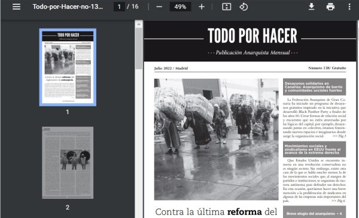Click the total page count '/ 16'

pos(133,7)
